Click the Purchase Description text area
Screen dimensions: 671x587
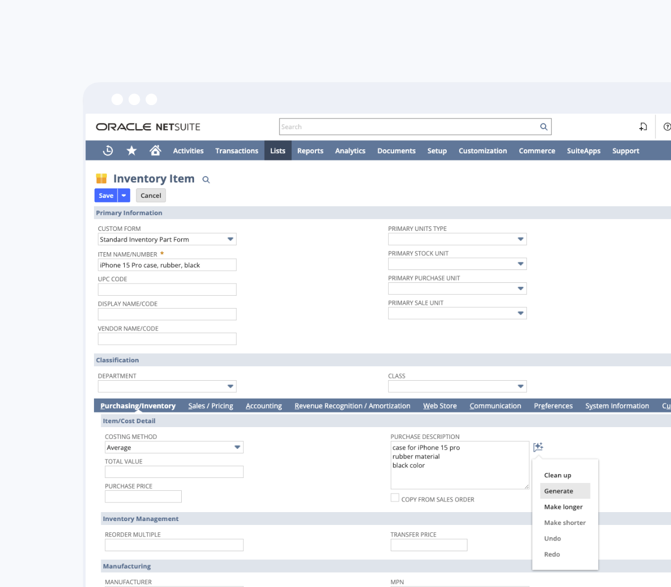pyautogui.click(x=460, y=465)
